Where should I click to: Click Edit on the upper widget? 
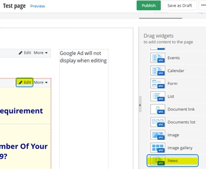[x=25, y=53]
